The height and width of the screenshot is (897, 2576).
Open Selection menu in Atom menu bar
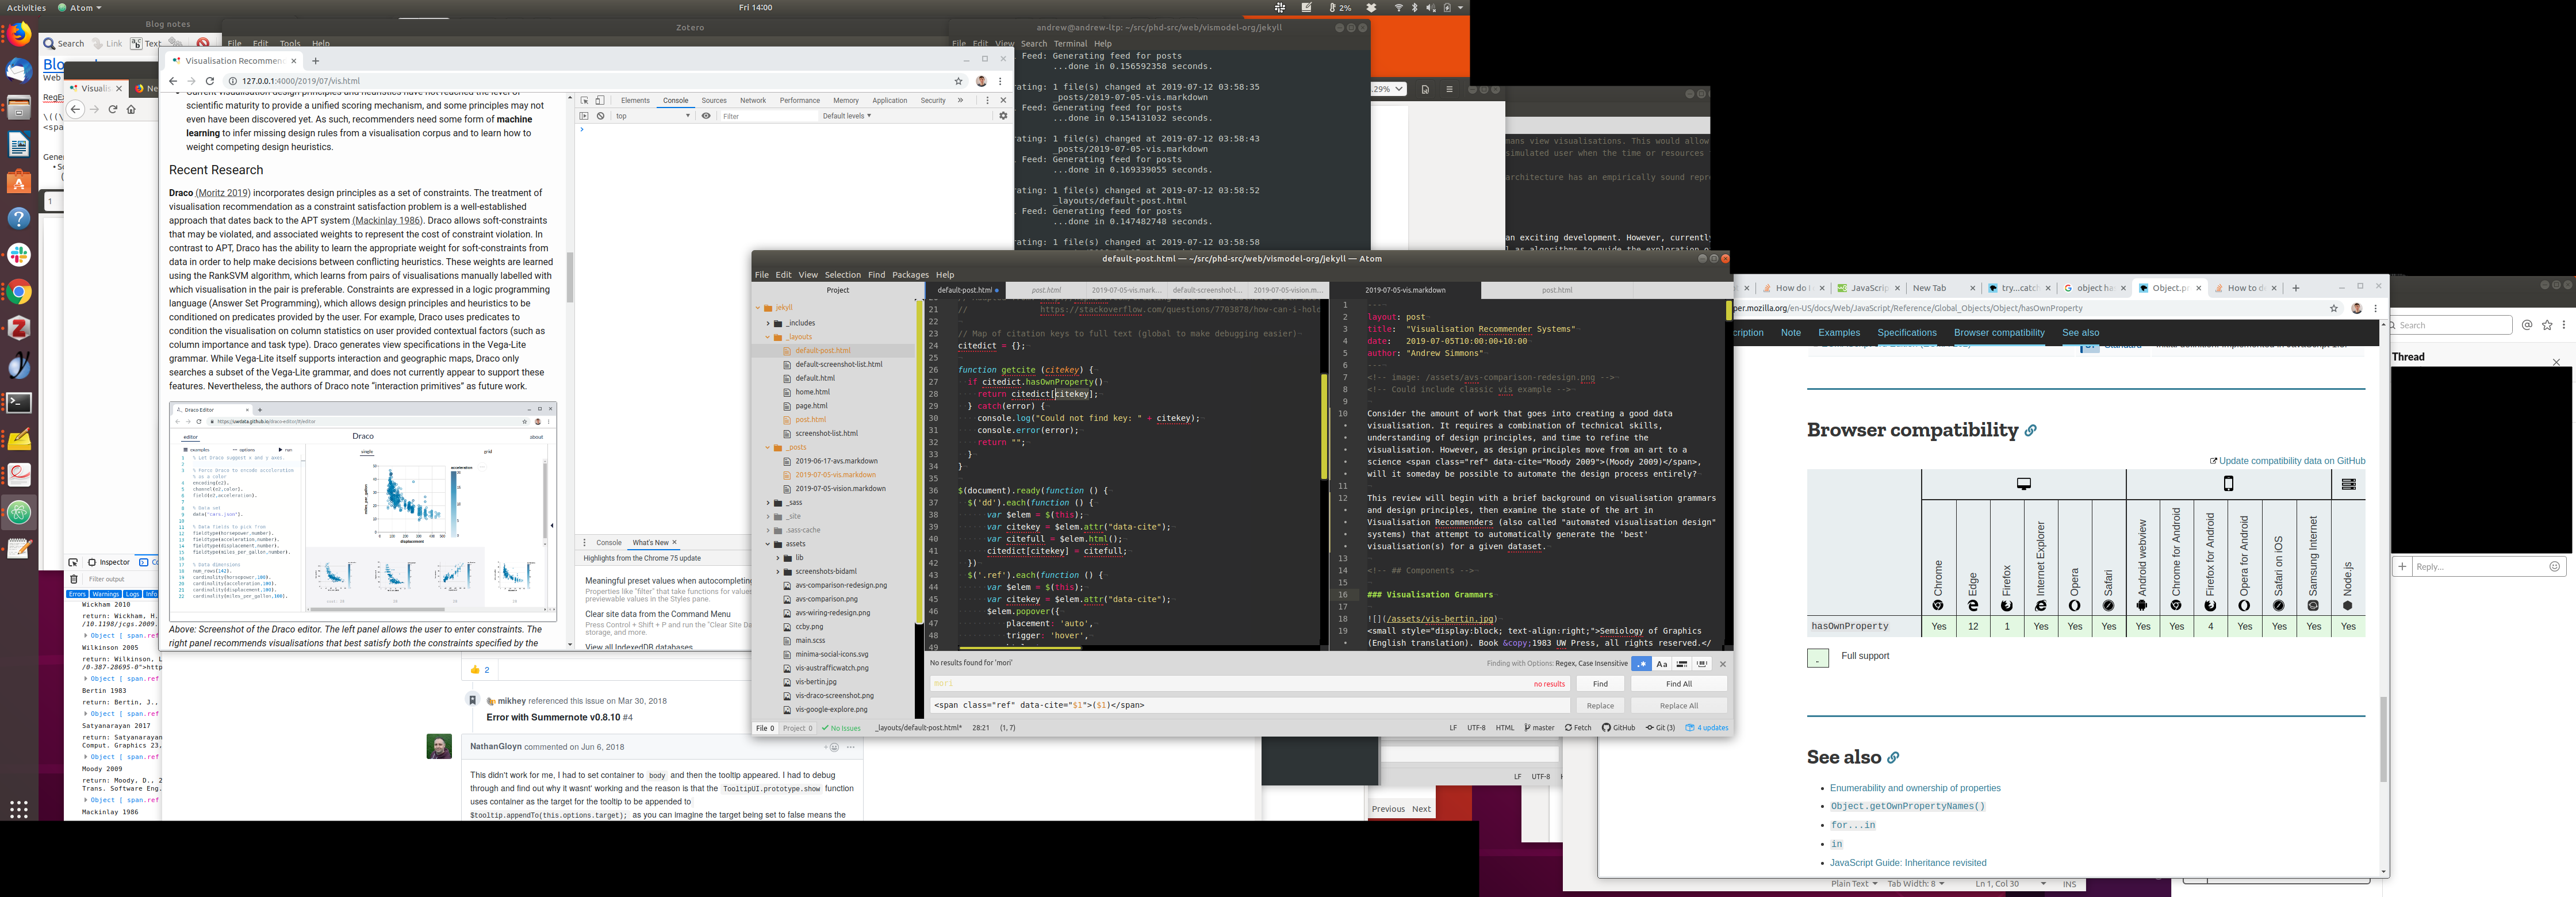pos(842,275)
